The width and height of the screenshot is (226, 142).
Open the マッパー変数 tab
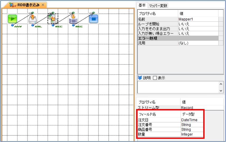pos(158,6)
